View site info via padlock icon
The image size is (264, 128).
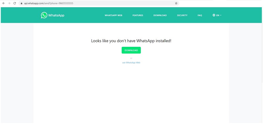[21, 3]
